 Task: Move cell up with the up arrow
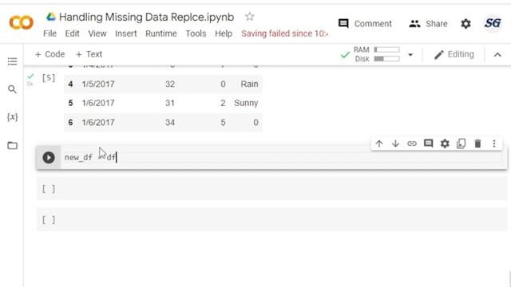tap(379, 143)
